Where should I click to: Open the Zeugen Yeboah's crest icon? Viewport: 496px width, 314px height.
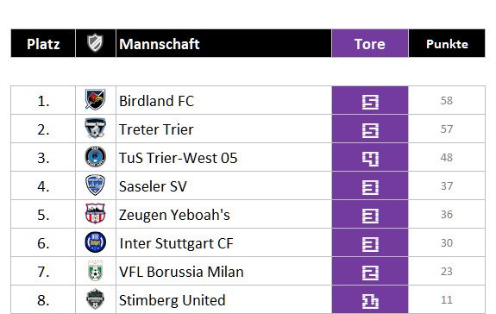pos(95,213)
